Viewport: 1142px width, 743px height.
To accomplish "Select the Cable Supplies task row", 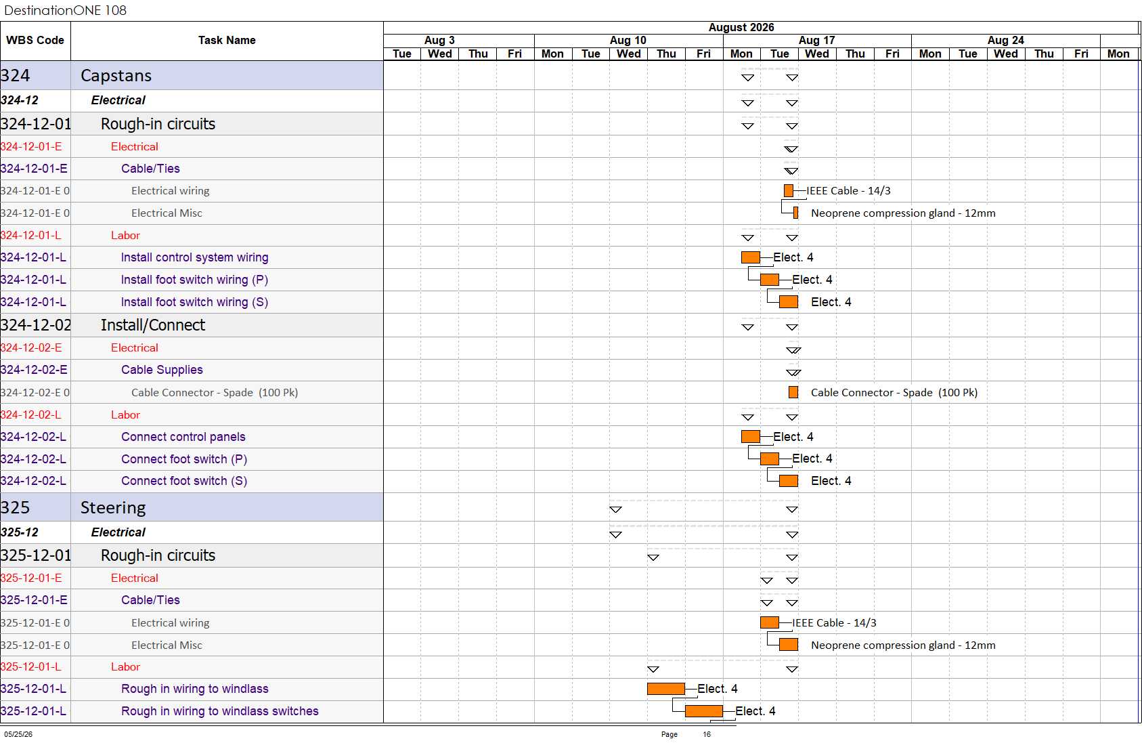I will [192, 370].
